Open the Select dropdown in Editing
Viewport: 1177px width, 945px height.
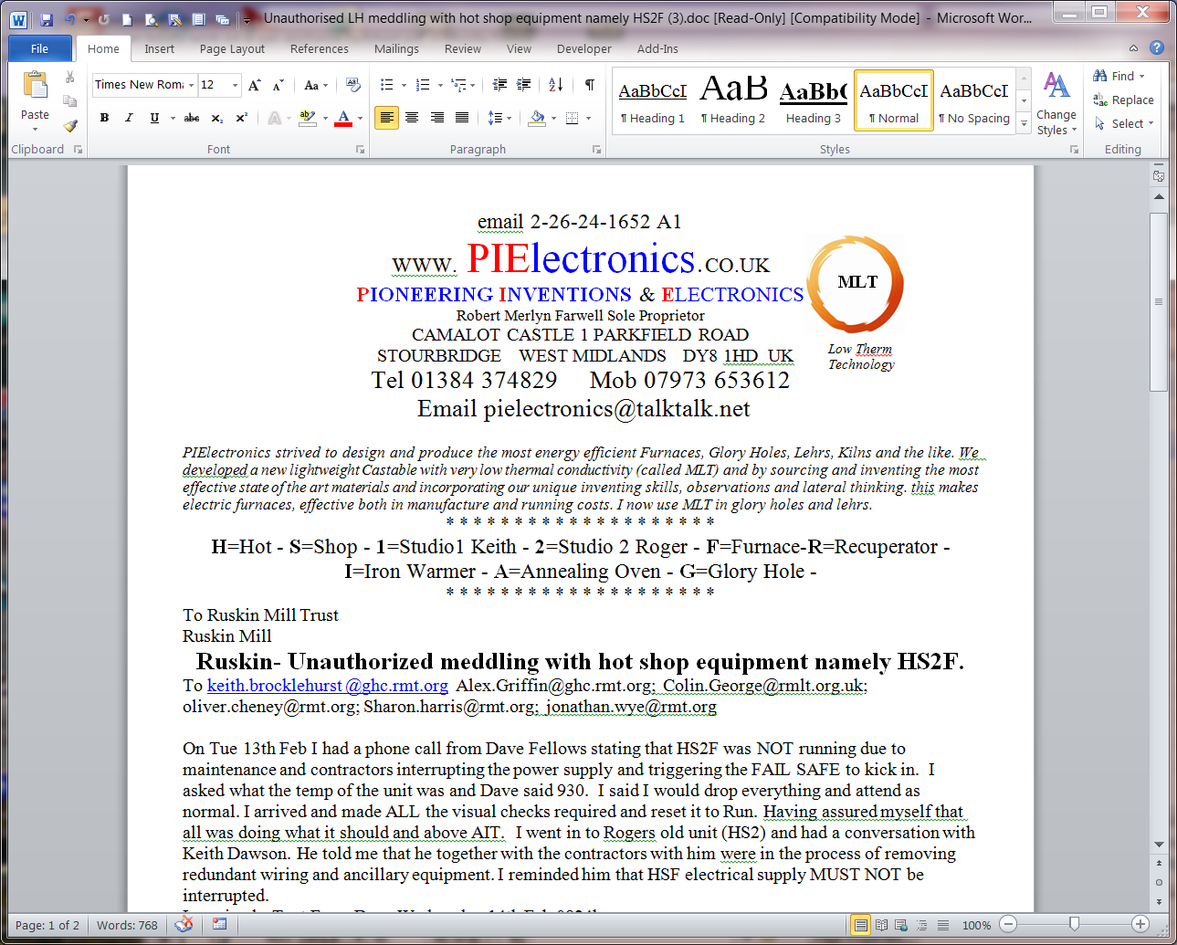click(x=1124, y=123)
